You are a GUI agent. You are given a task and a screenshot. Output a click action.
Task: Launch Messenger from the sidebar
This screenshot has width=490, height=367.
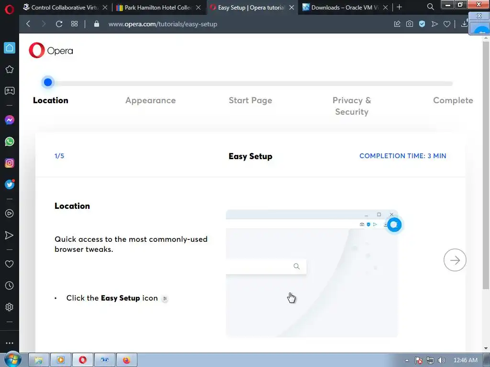click(x=10, y=120)
